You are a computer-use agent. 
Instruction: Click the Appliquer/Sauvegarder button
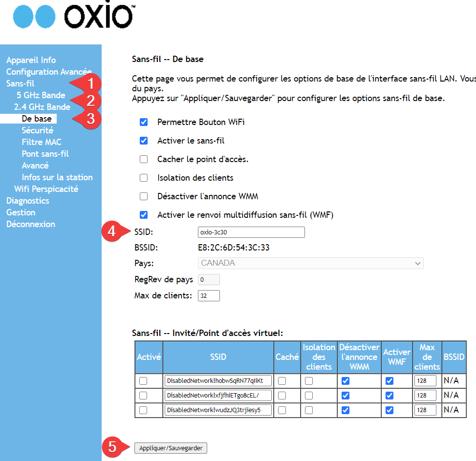point(171,448)
